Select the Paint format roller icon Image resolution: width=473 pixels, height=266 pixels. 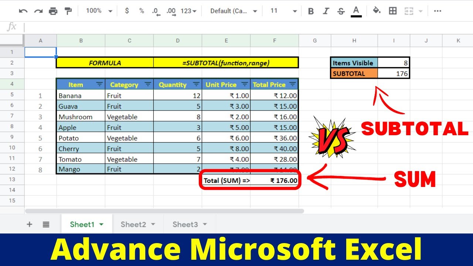pos(68,11)
